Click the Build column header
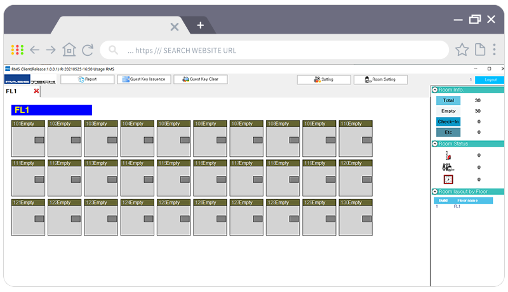The height and width of the screenshot is (292, 508). click(443, 201)
